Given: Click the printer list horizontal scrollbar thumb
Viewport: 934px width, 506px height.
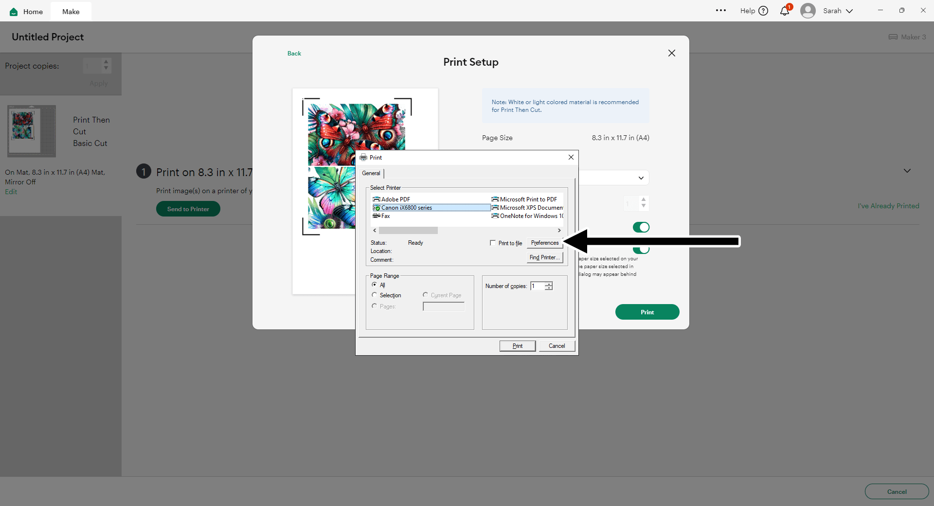Looking at the screenshot, I should (409, 231).
